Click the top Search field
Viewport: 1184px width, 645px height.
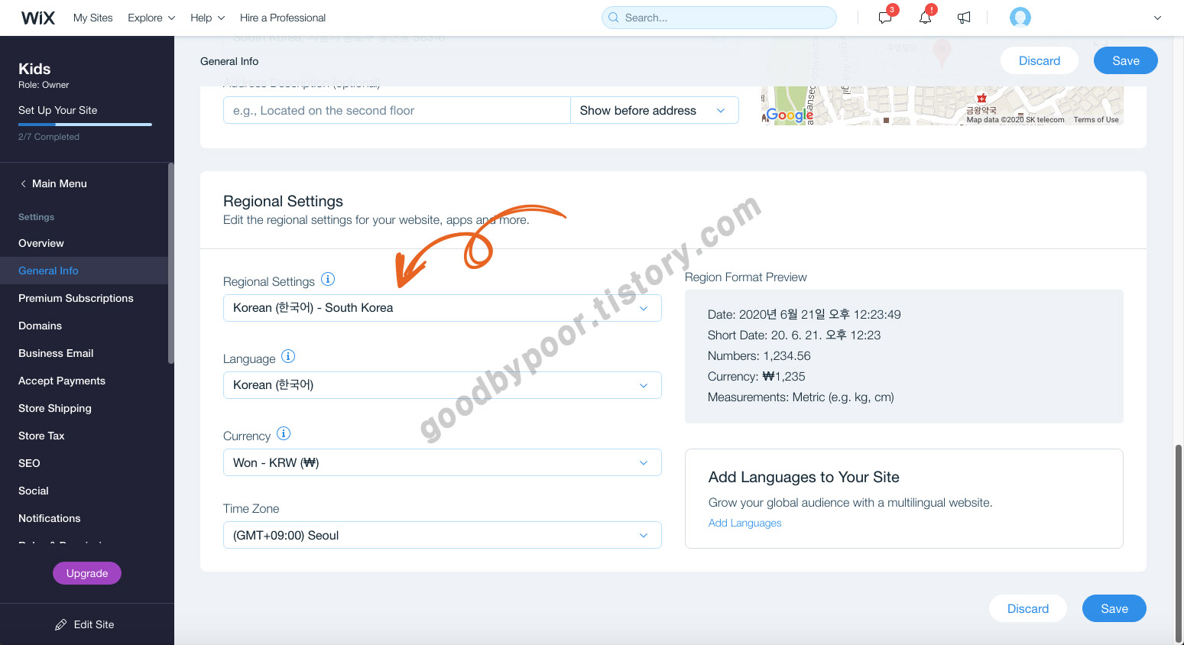(x=719, y=18)
